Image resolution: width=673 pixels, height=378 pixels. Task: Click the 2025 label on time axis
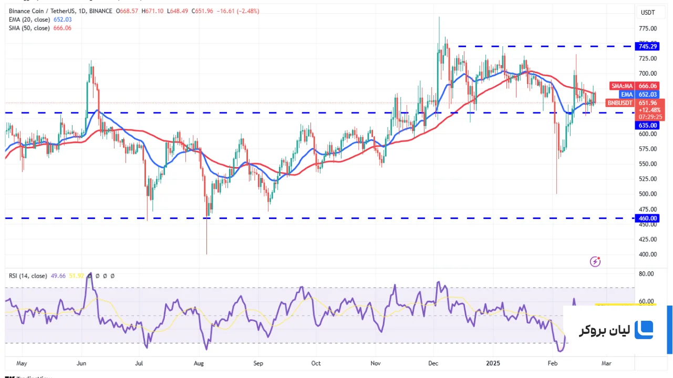pos(493,363)
